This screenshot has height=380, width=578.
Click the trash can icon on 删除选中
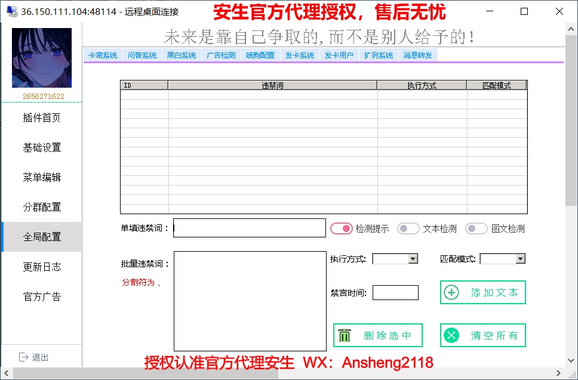tap(345, 335)
